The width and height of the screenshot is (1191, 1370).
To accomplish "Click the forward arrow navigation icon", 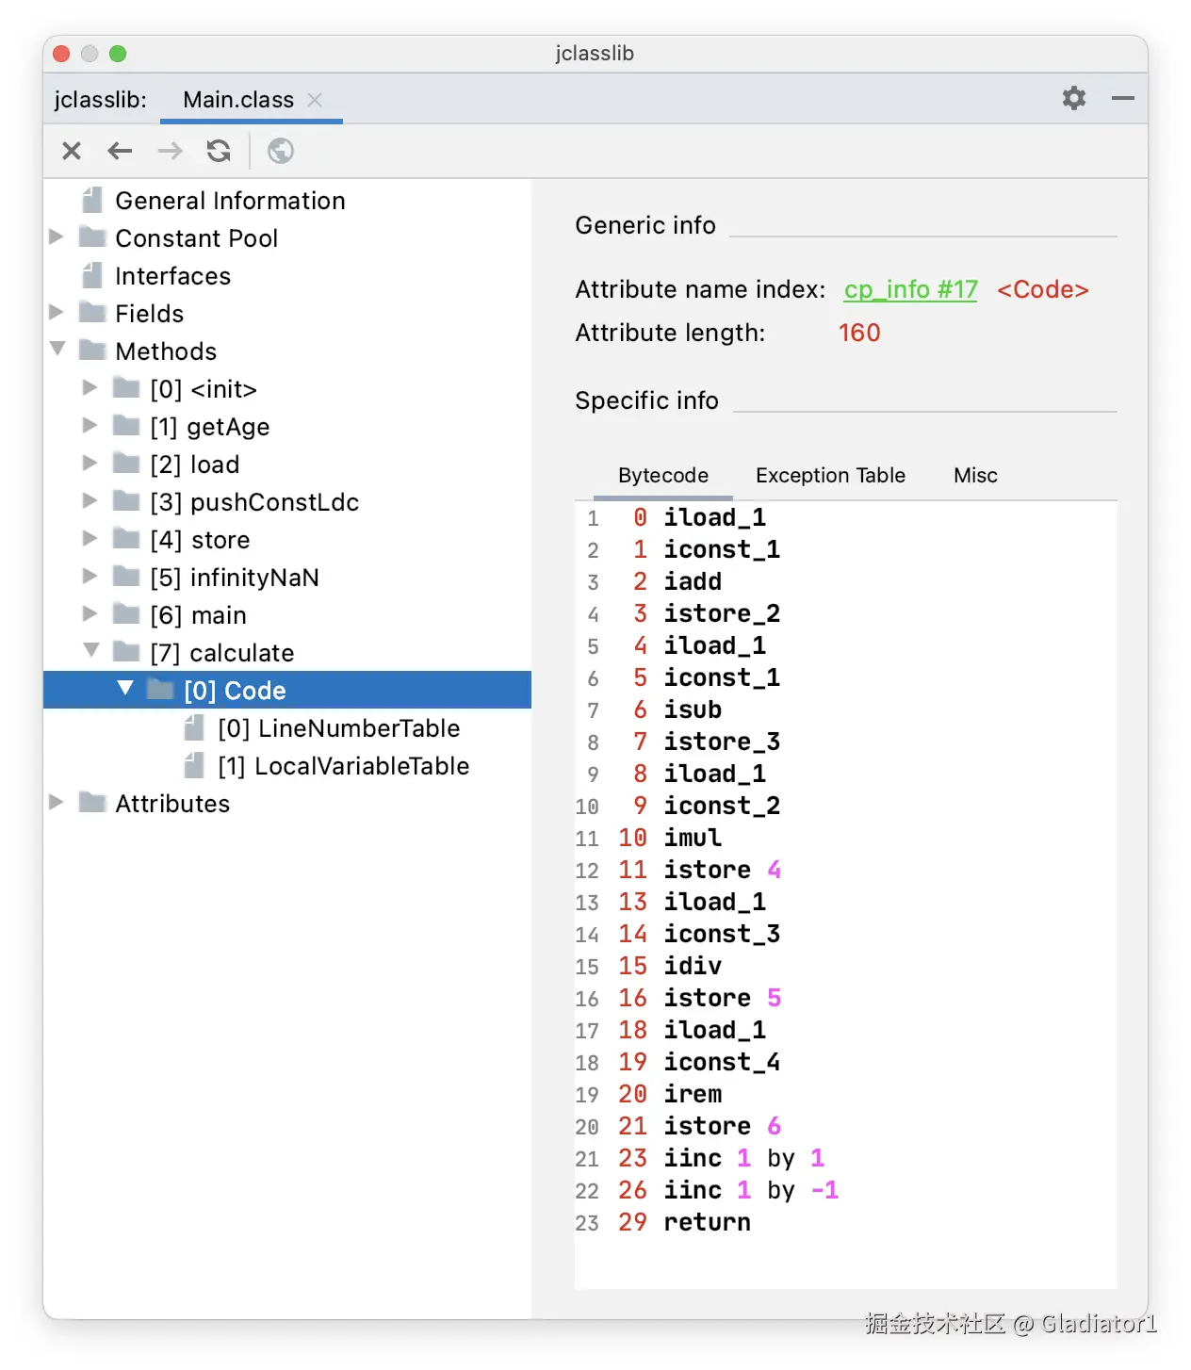I will 170,151.
